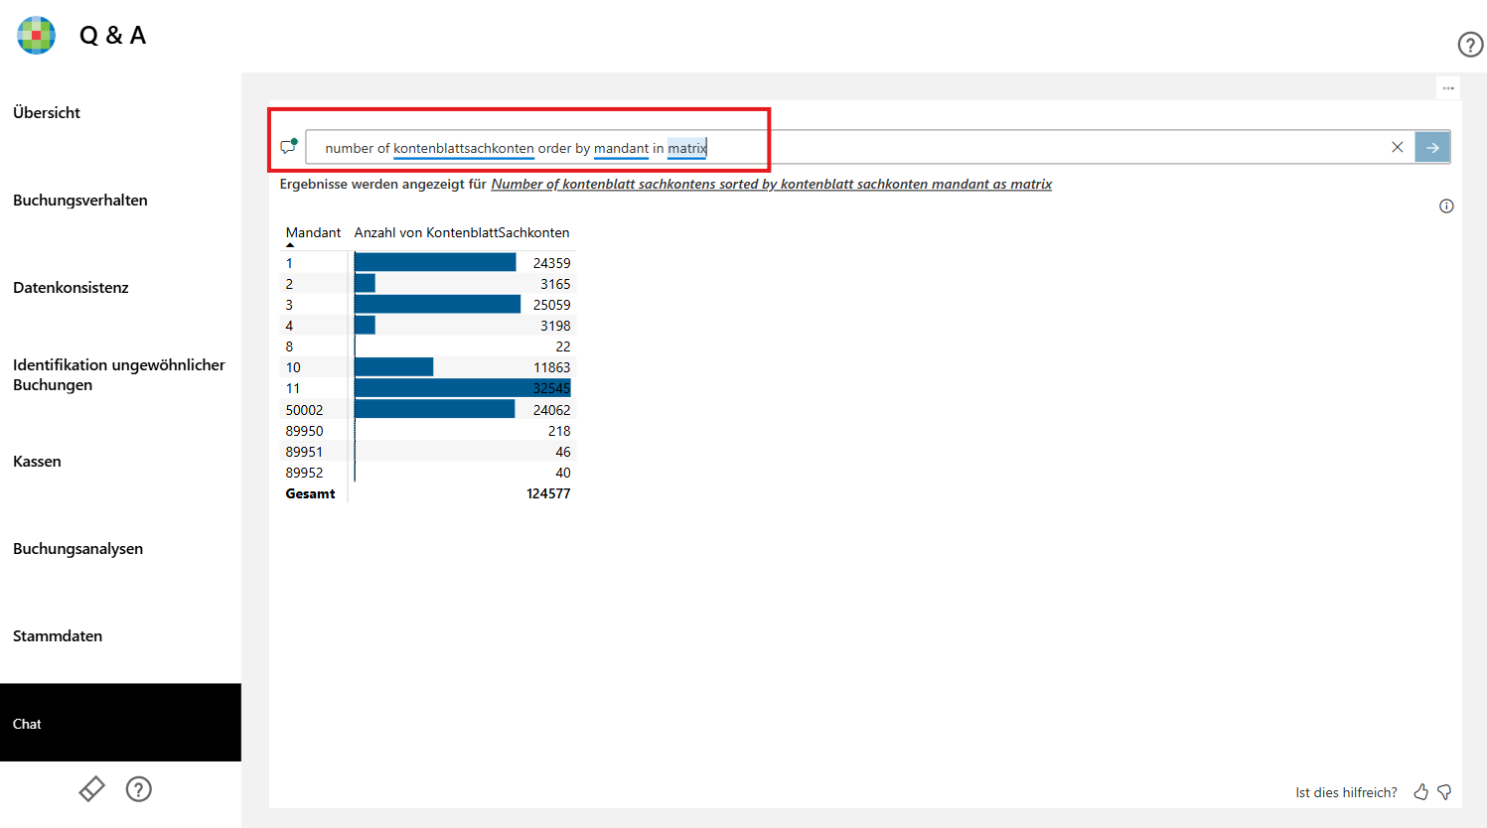The image size is (1487, 828).
Task: Select the Mandant 50002 row label
Action: pos(304,410)
